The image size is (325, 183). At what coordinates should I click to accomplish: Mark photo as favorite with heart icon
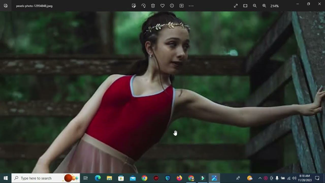(162, 6)
